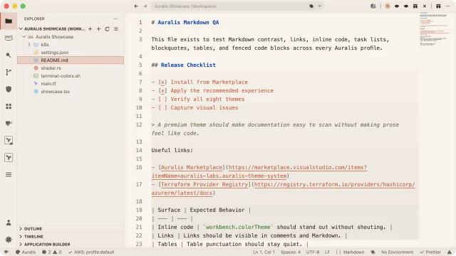This screenshot has height=256, width=456.
Task: Click the minimap at the editor's right
Action: click(435, 29)
